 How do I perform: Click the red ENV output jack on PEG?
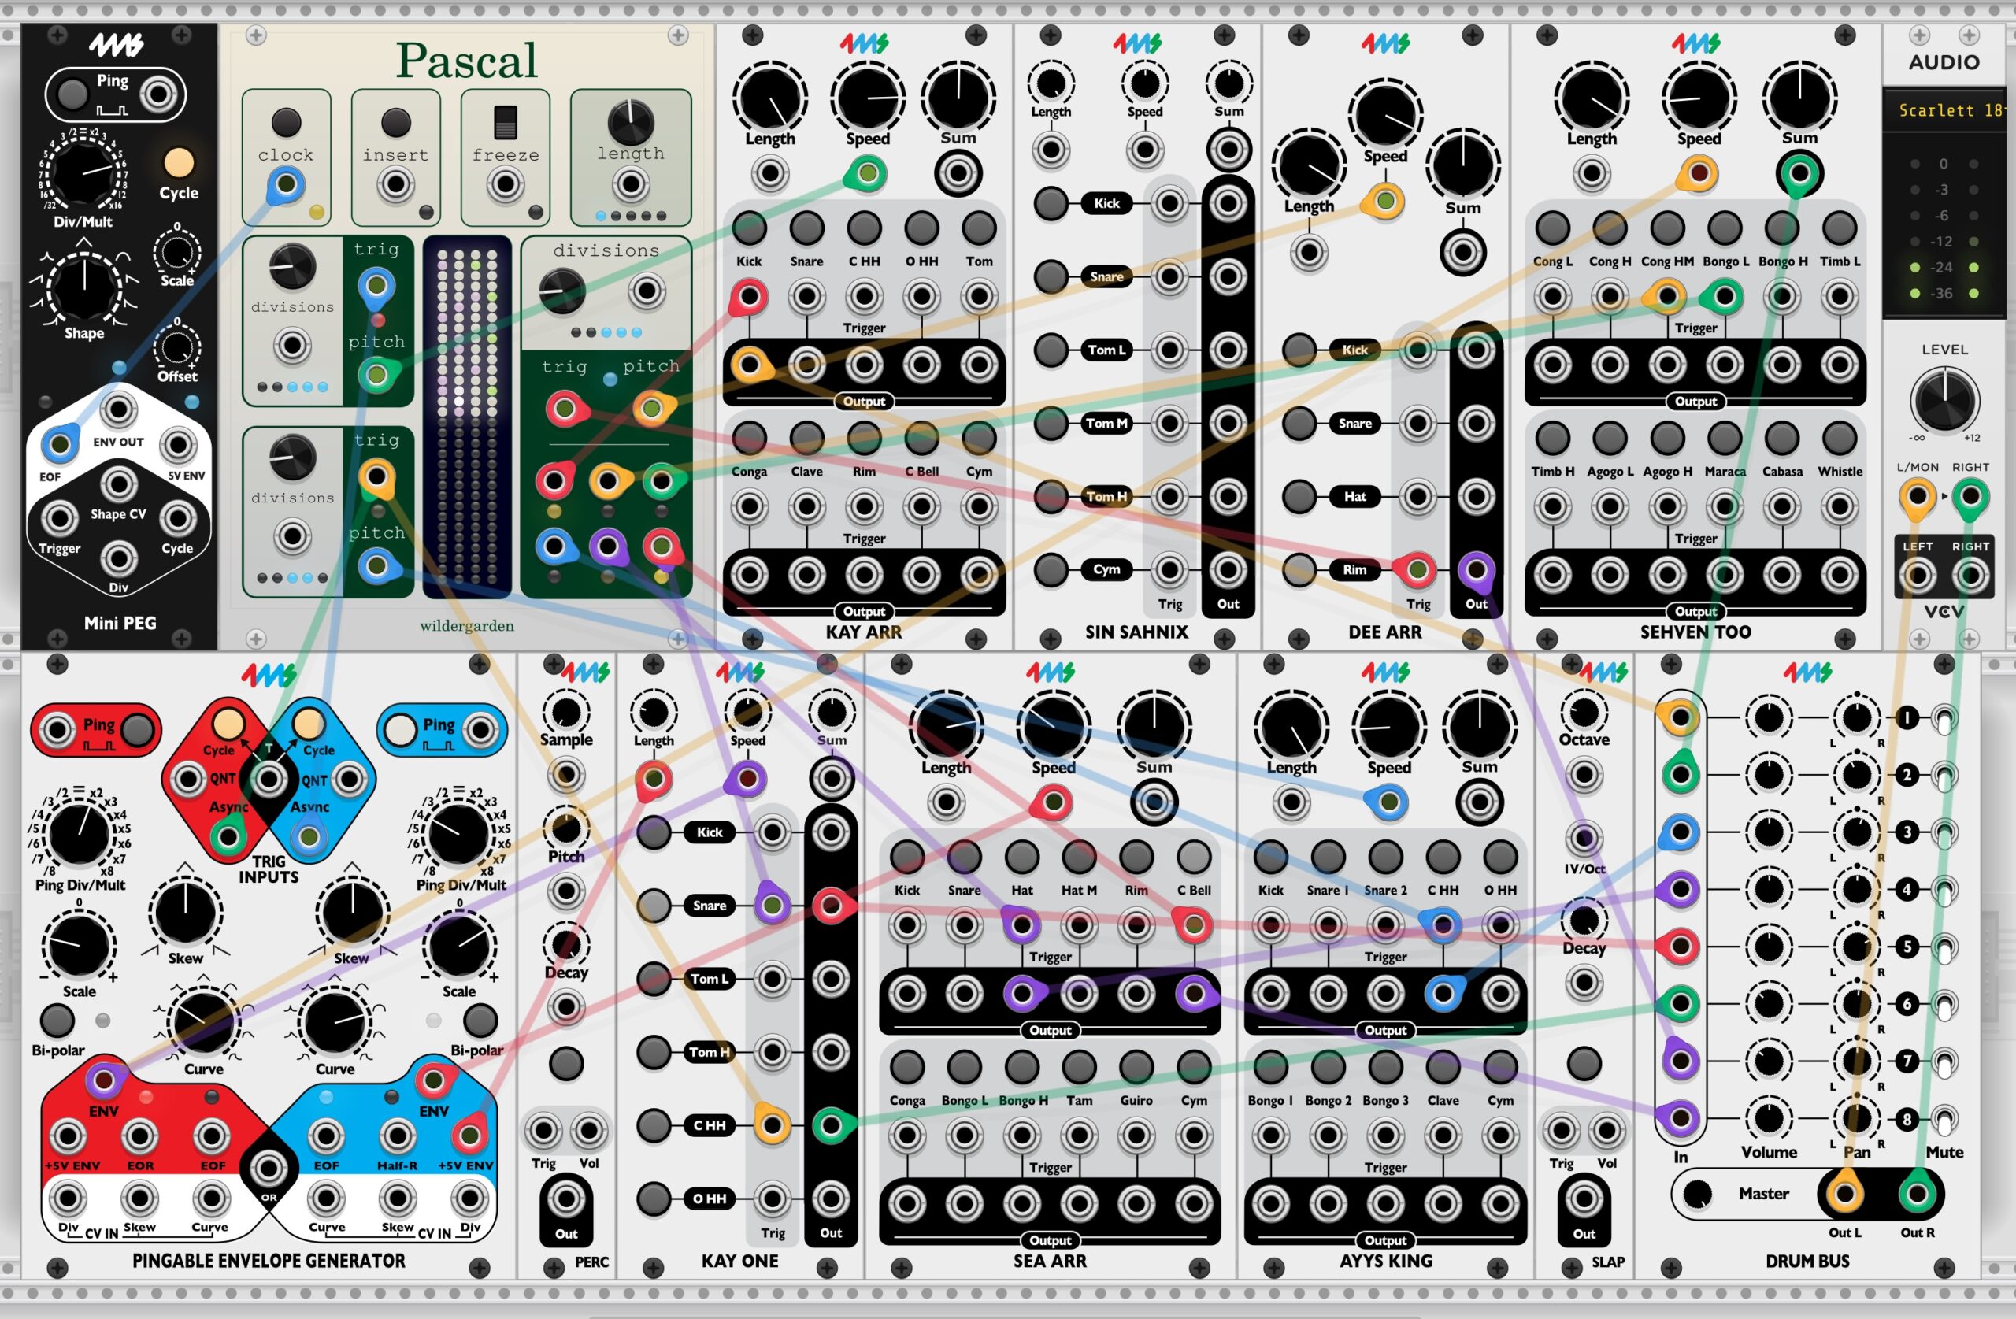[x=103, y=1080]
